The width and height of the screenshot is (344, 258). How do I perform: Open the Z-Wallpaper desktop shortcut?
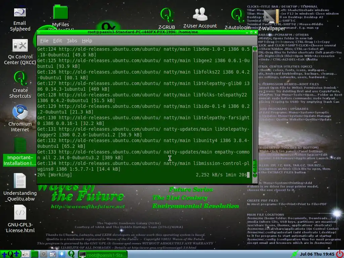click(x=271, y=20)
